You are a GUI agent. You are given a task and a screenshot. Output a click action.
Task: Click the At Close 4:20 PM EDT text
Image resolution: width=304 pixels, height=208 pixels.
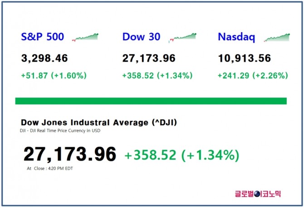click(50, 169)
